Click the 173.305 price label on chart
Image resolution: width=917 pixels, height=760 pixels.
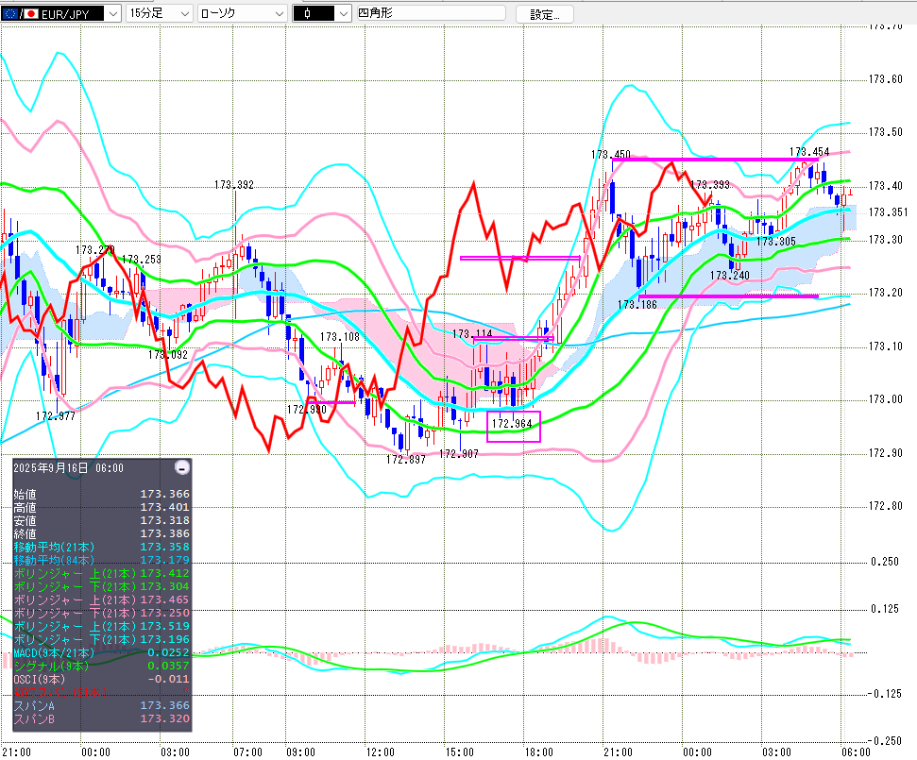[x=776, y=242]
